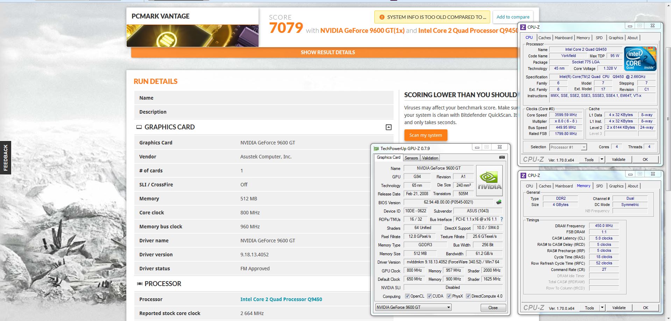This screenshot has width=671, height=321.
Task: Open Caches tab in lower CPU-Z window
Action: click(545, 186)
